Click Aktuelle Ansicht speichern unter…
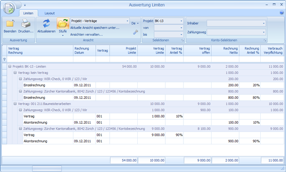The height and width of the screenshot is (172, 286). click(95, 28)
